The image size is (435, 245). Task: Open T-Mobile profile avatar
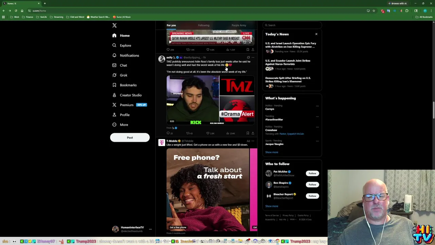point(162,142)
